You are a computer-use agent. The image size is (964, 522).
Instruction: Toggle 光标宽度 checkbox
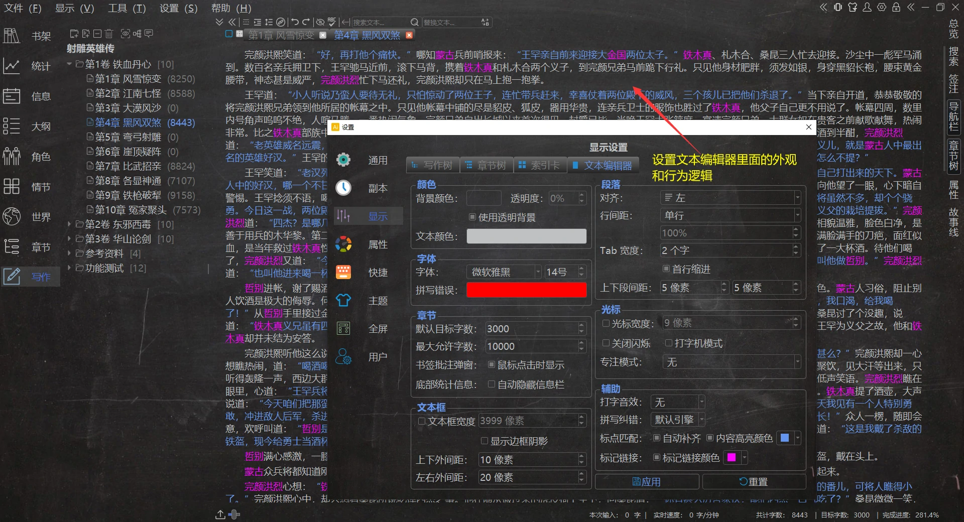tap(606, 323)
